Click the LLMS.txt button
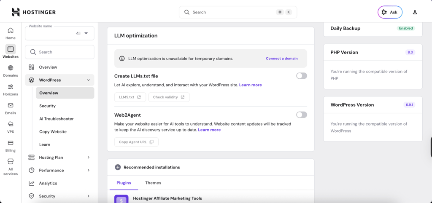Viewport: 432px width, 203px height. click(130, 97)
